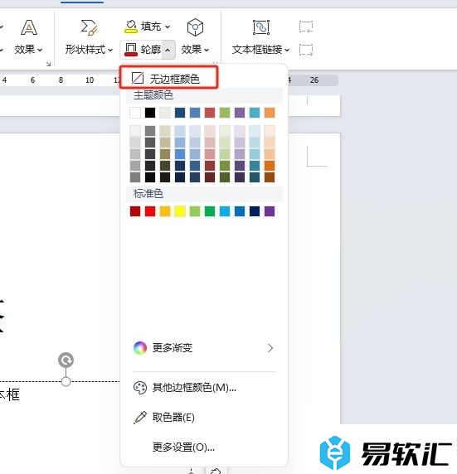This screenshot has height=474, width=457.
Task: Pick the amber orange standard color swatch
Action: tap(165, 211)
